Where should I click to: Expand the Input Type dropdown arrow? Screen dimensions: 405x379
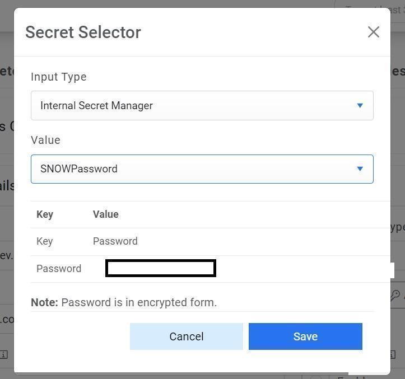pos(360,105)
